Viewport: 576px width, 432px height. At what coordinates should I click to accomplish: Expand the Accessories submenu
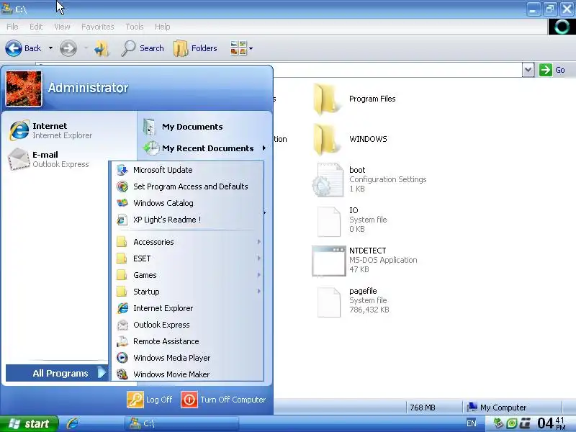pos(187,242)
